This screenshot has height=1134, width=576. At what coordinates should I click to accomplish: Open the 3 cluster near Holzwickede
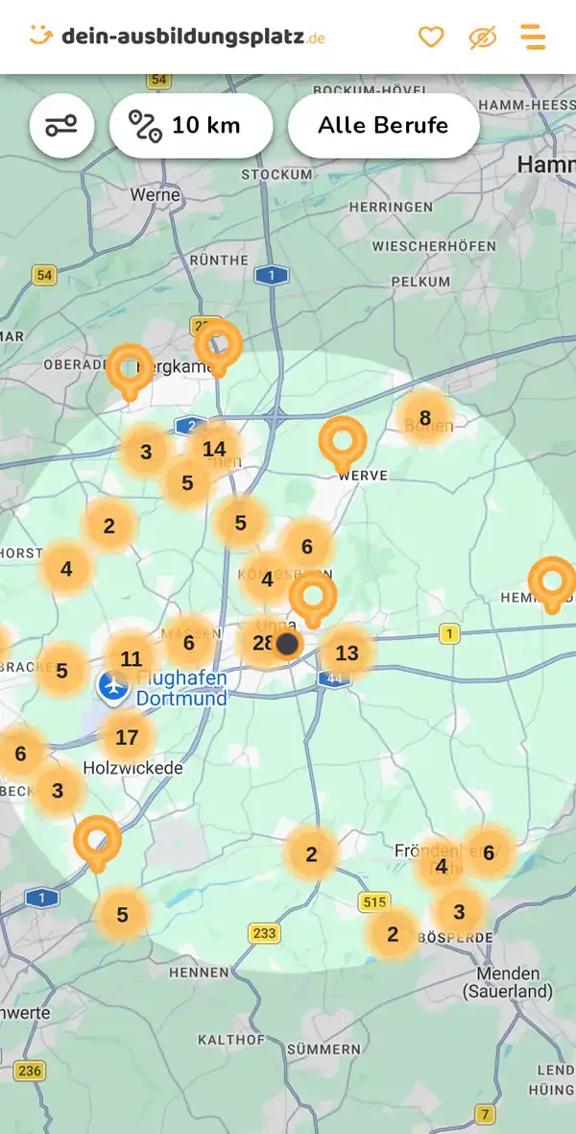click(58, 790)
